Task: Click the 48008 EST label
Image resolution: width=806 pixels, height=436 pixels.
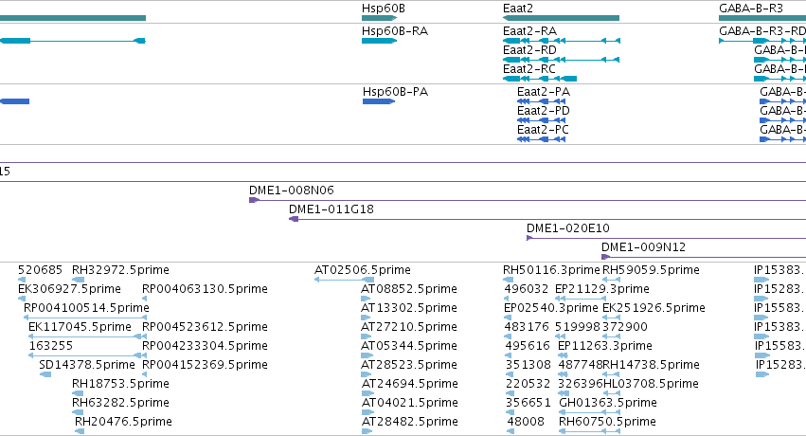Action: (x=526, y=422)
